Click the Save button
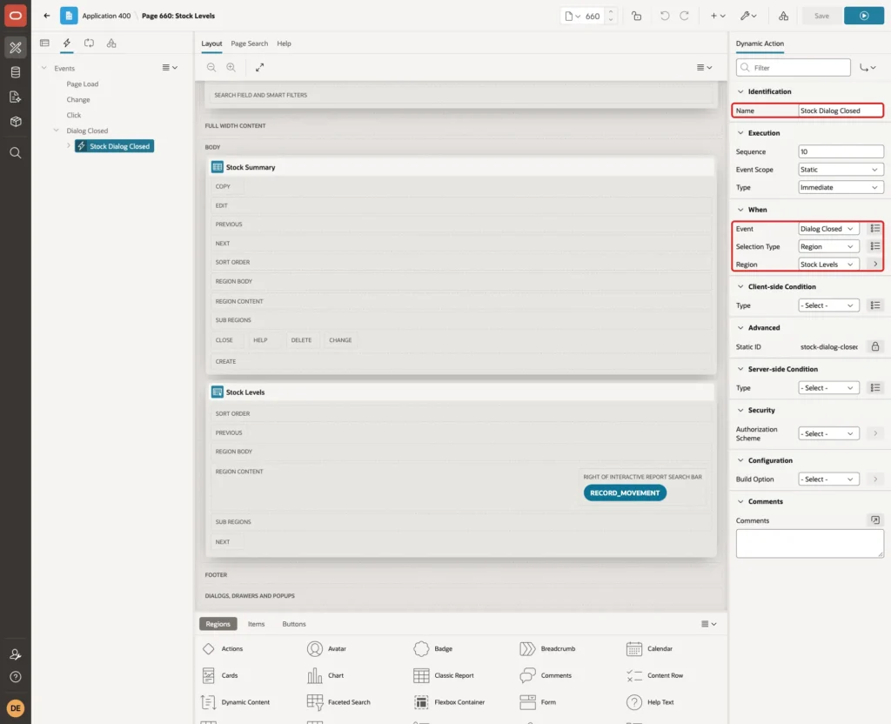Viewport: 891px width, 724px height. click(x=821, y=16)
